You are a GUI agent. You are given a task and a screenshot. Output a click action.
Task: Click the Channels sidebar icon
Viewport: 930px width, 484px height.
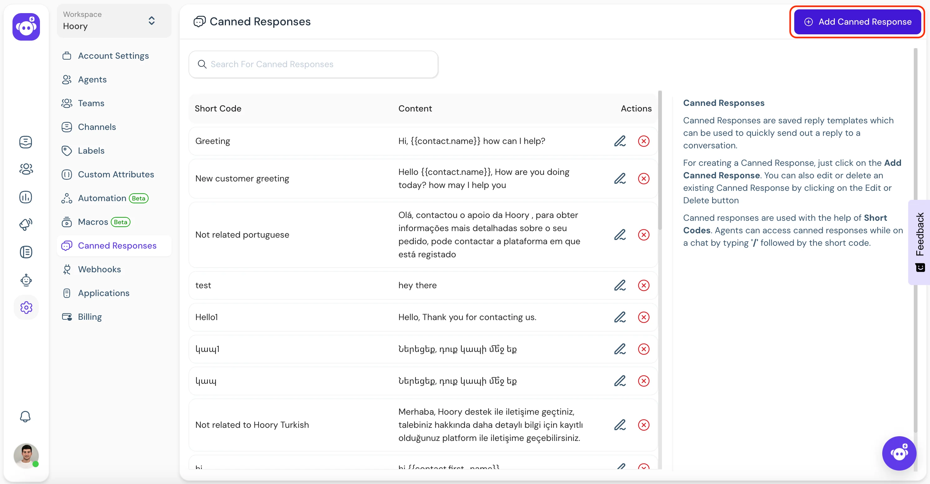coord(67,127)
